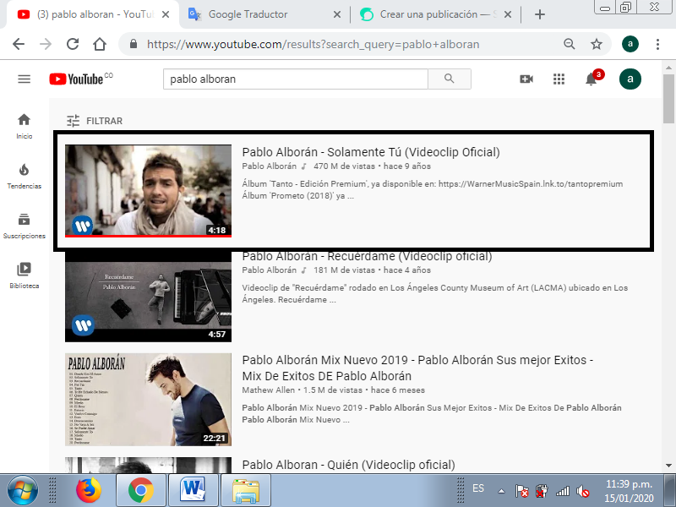Click the address bar URL
676x507 pixels.
313,45
